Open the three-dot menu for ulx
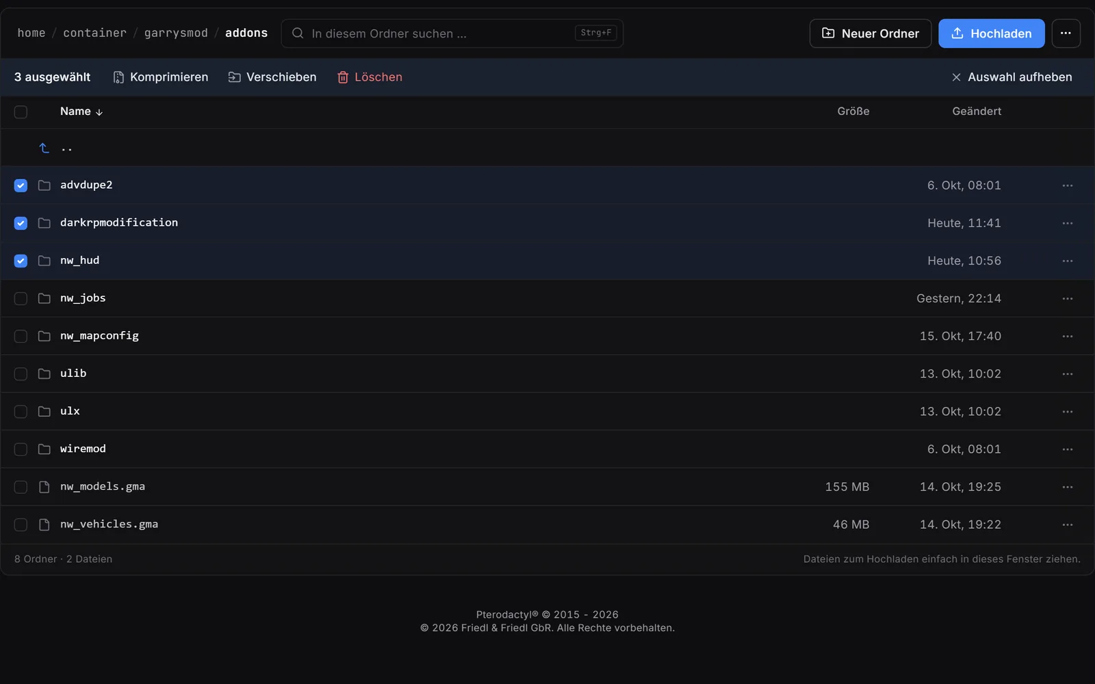 1067,411
